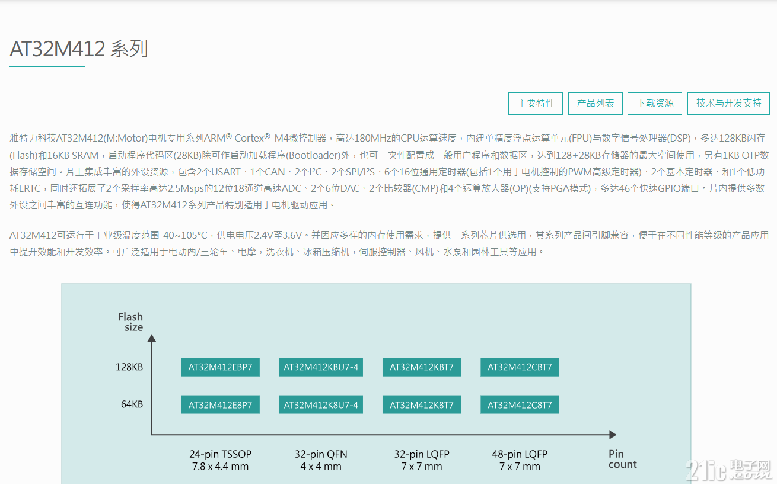Pick the AT32M412K8T7 64KB part
The width and height of the screenshot is (777, 485).
(x=422, y=405)
